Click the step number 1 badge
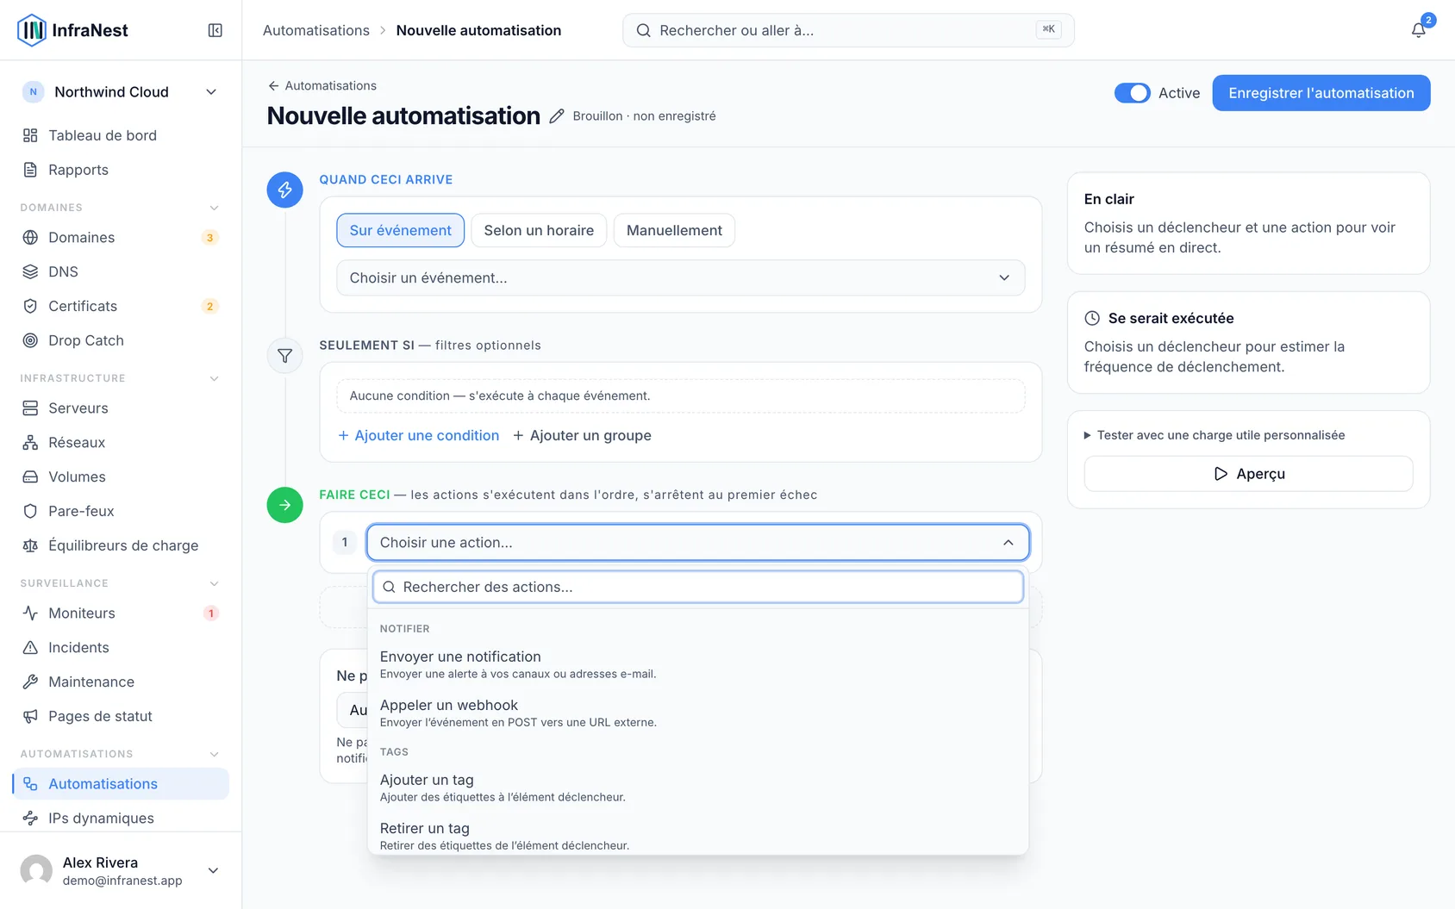The height and width of the screenshot is (909, 1455). 344,542
